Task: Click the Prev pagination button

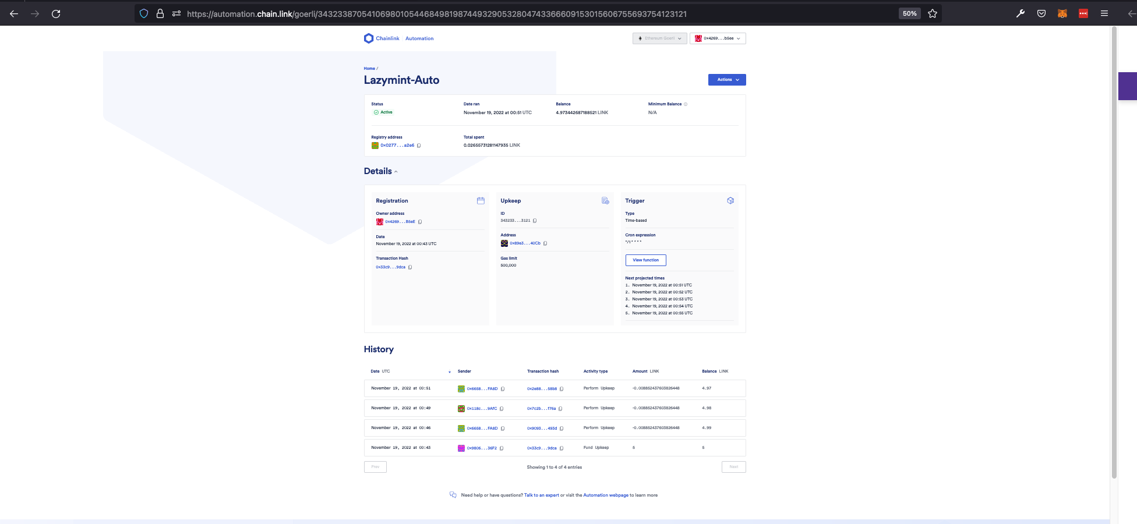Action: [x=375, y=467]
